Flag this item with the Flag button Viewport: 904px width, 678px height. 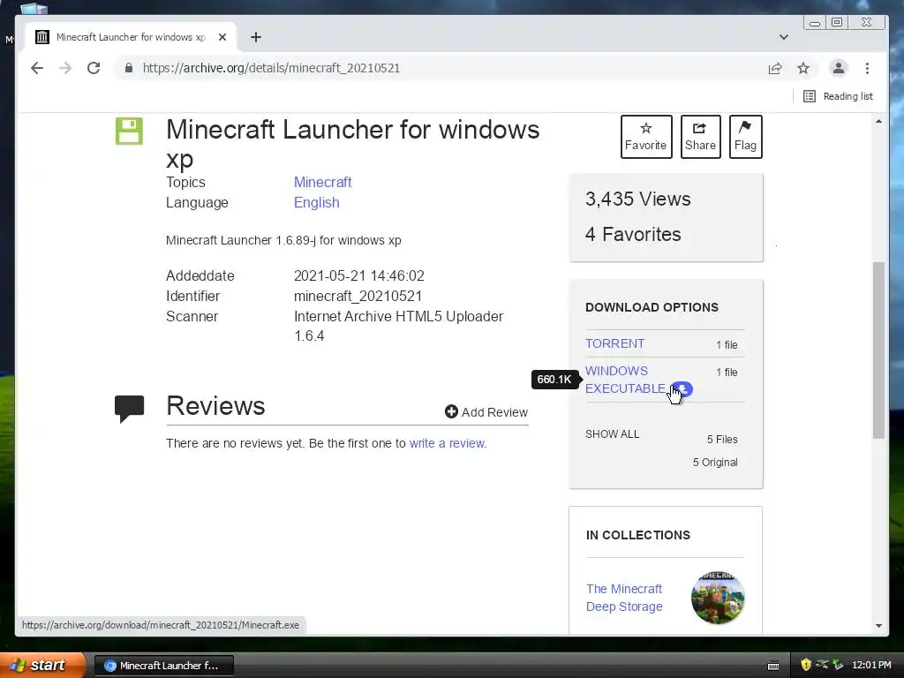point(745,137)
